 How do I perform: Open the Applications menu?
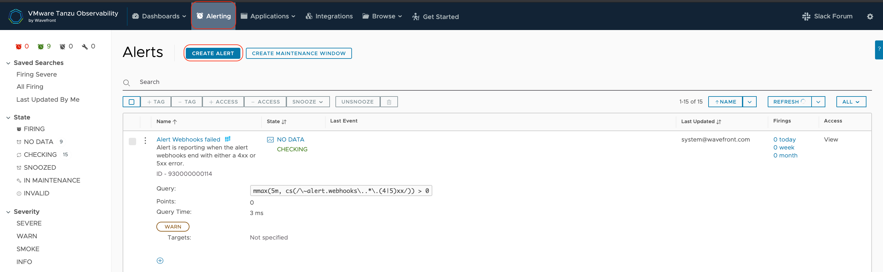click(x=268, y=16)
